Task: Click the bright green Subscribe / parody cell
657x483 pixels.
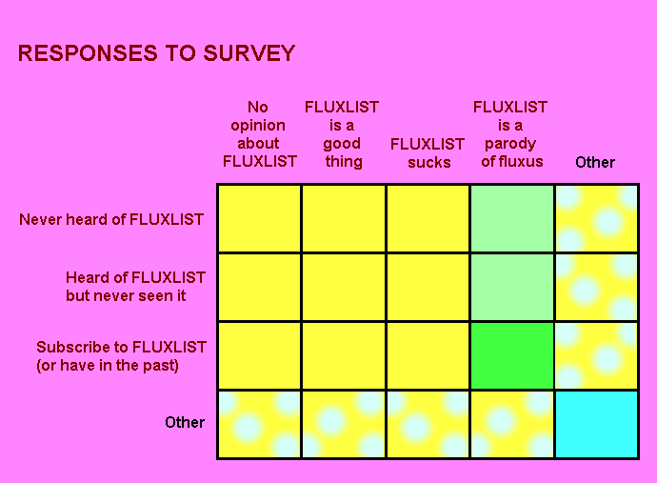Action: pyautogui.click(x=511, y=355)
